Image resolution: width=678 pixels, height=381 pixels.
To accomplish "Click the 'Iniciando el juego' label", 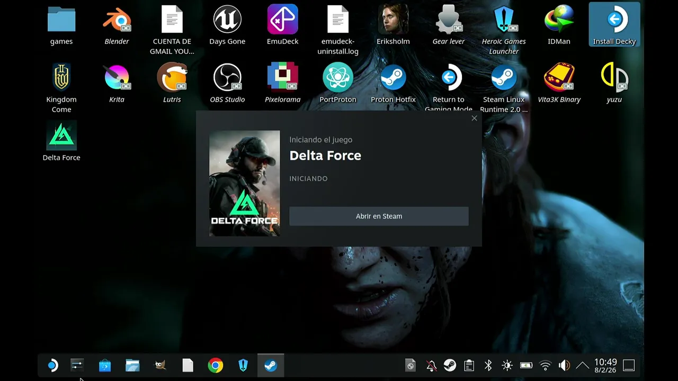I will coord(320,140).
